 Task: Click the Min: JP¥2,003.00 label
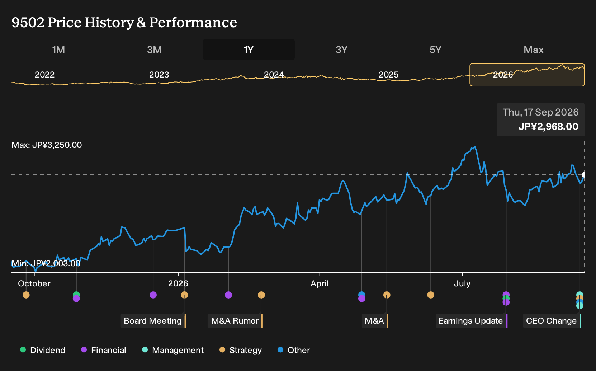[46, 263]
